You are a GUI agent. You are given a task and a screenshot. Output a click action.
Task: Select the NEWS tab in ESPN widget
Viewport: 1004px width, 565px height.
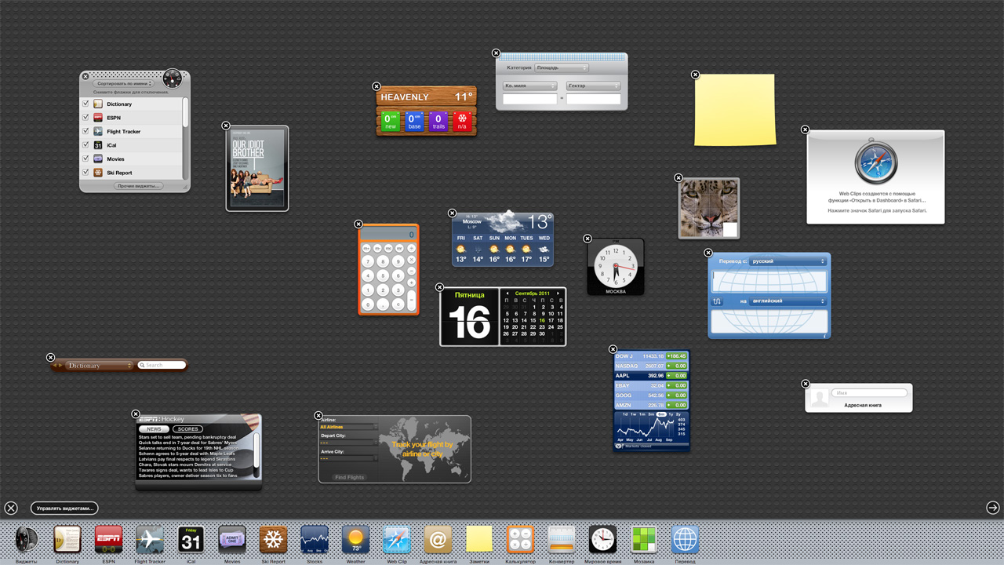click(x=154, y=429)
